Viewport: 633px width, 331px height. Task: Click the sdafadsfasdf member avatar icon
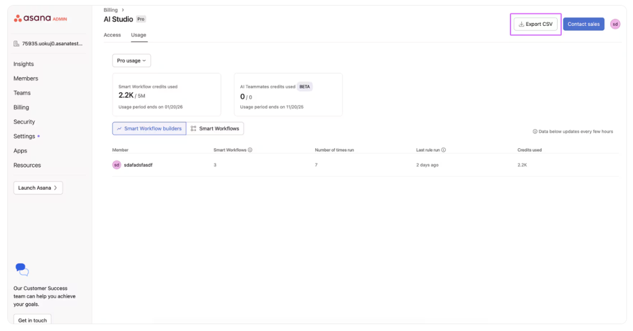pyautogui.click(x=116, y=165)
